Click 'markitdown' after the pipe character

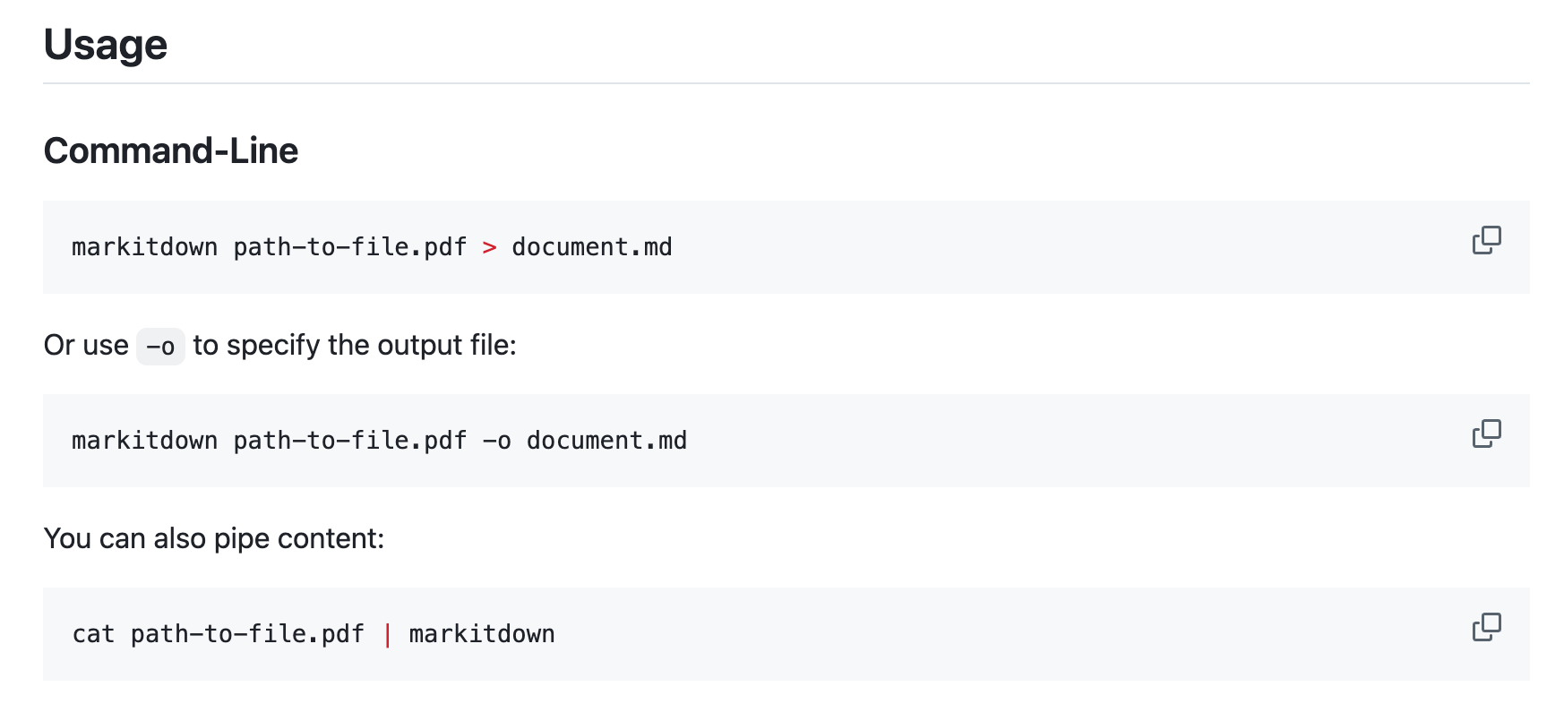click(482, 634)
